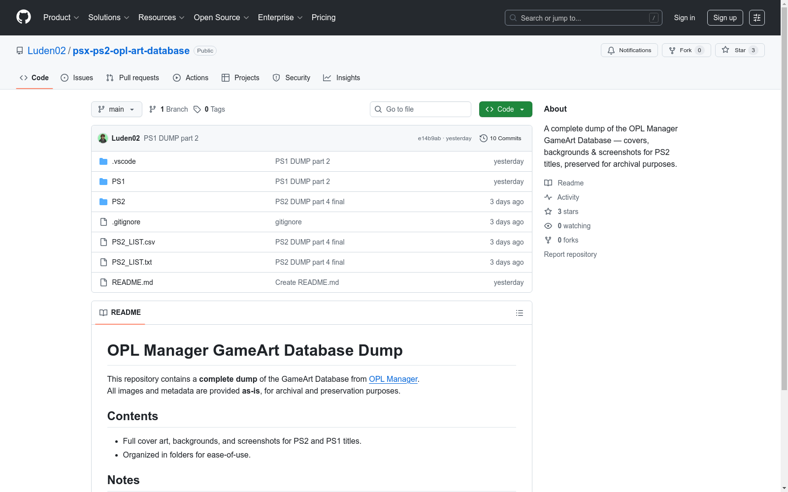Open the Security tab
Viewport: 788px width, 492px height.
pyautogui.click(x=292, y=78)
